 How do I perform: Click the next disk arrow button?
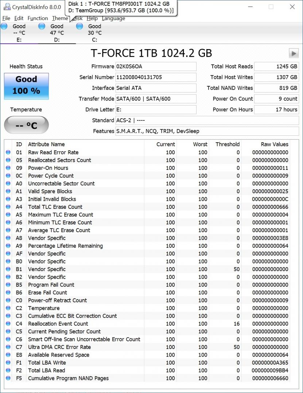294,53
